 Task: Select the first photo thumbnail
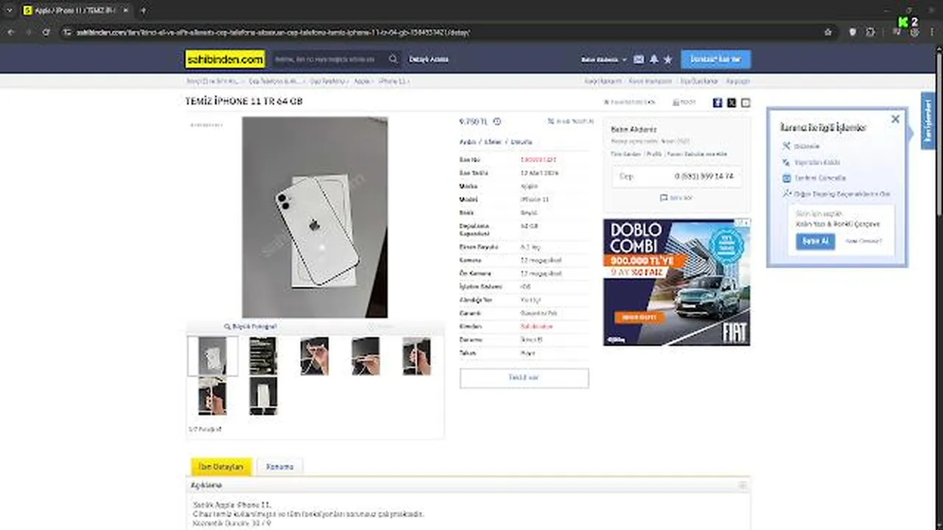[x=213, y=356]
